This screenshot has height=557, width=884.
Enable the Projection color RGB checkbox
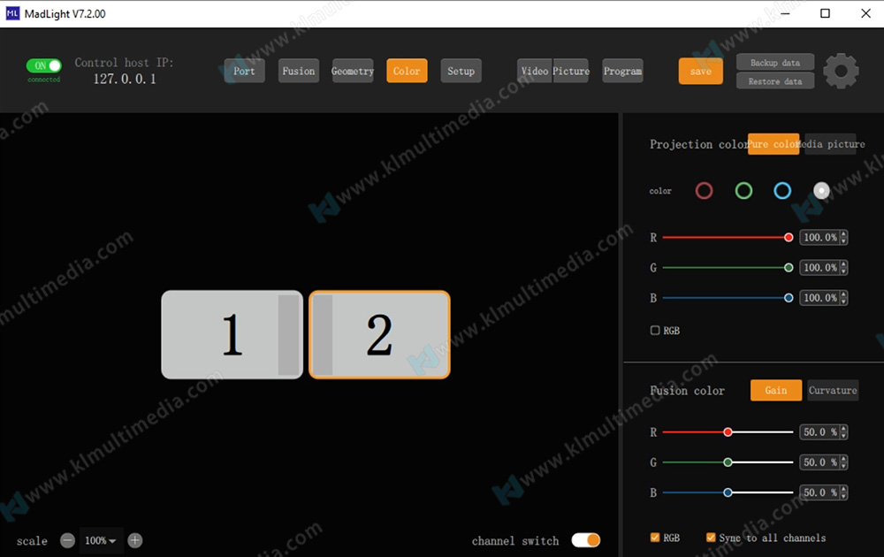point(655,331)
